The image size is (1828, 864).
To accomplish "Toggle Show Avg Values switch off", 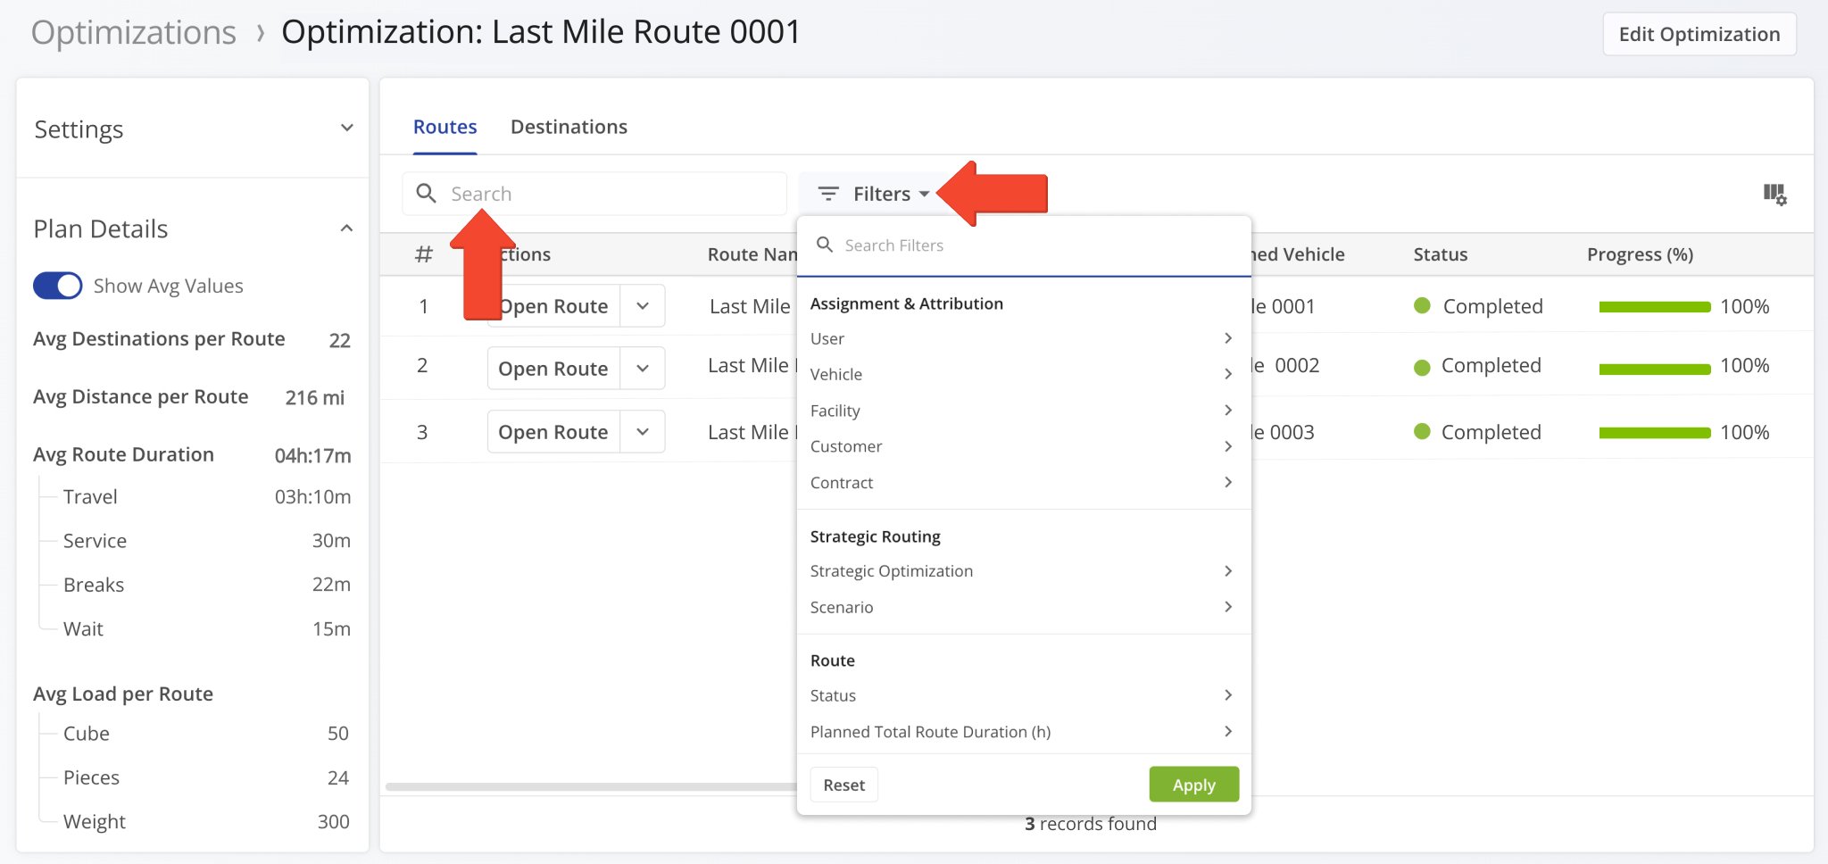I will 58,286.
